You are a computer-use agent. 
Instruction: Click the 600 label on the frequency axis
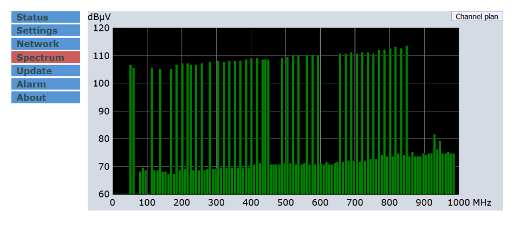320,203
